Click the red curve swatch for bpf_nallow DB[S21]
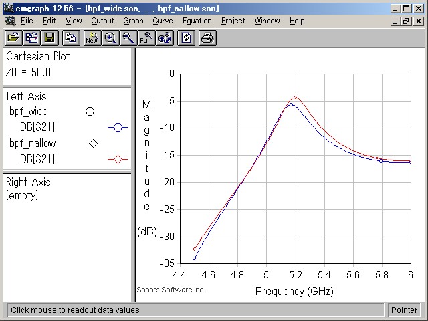 tap(118, 159)
